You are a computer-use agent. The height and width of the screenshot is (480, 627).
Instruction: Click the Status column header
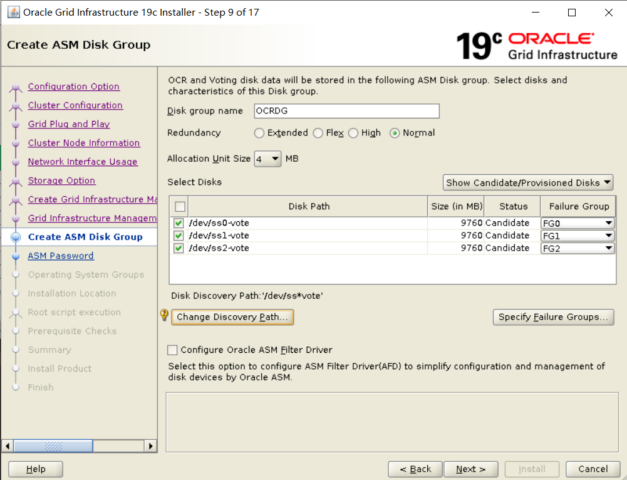pyautogui.click(x=512, y=206)
